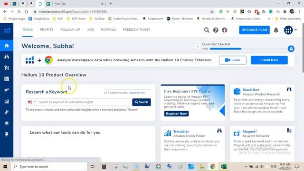Click Register Now for PPC course

(176, 114)
